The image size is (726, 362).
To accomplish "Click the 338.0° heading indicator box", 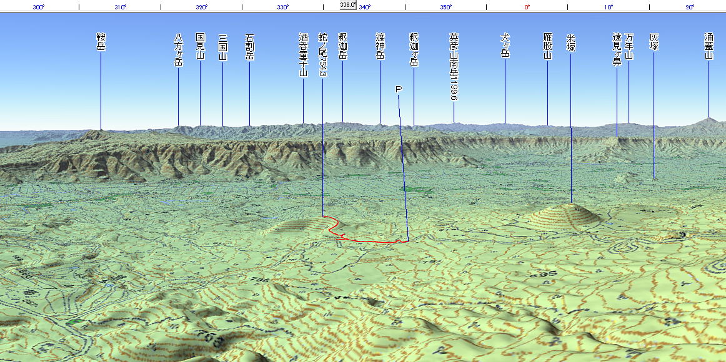I will pyautogui.click(x=348, y=4).
